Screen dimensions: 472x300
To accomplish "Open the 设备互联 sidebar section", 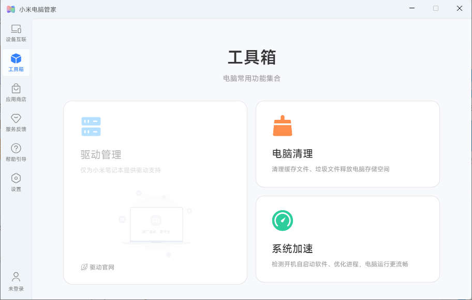I will tap(16, 33).
